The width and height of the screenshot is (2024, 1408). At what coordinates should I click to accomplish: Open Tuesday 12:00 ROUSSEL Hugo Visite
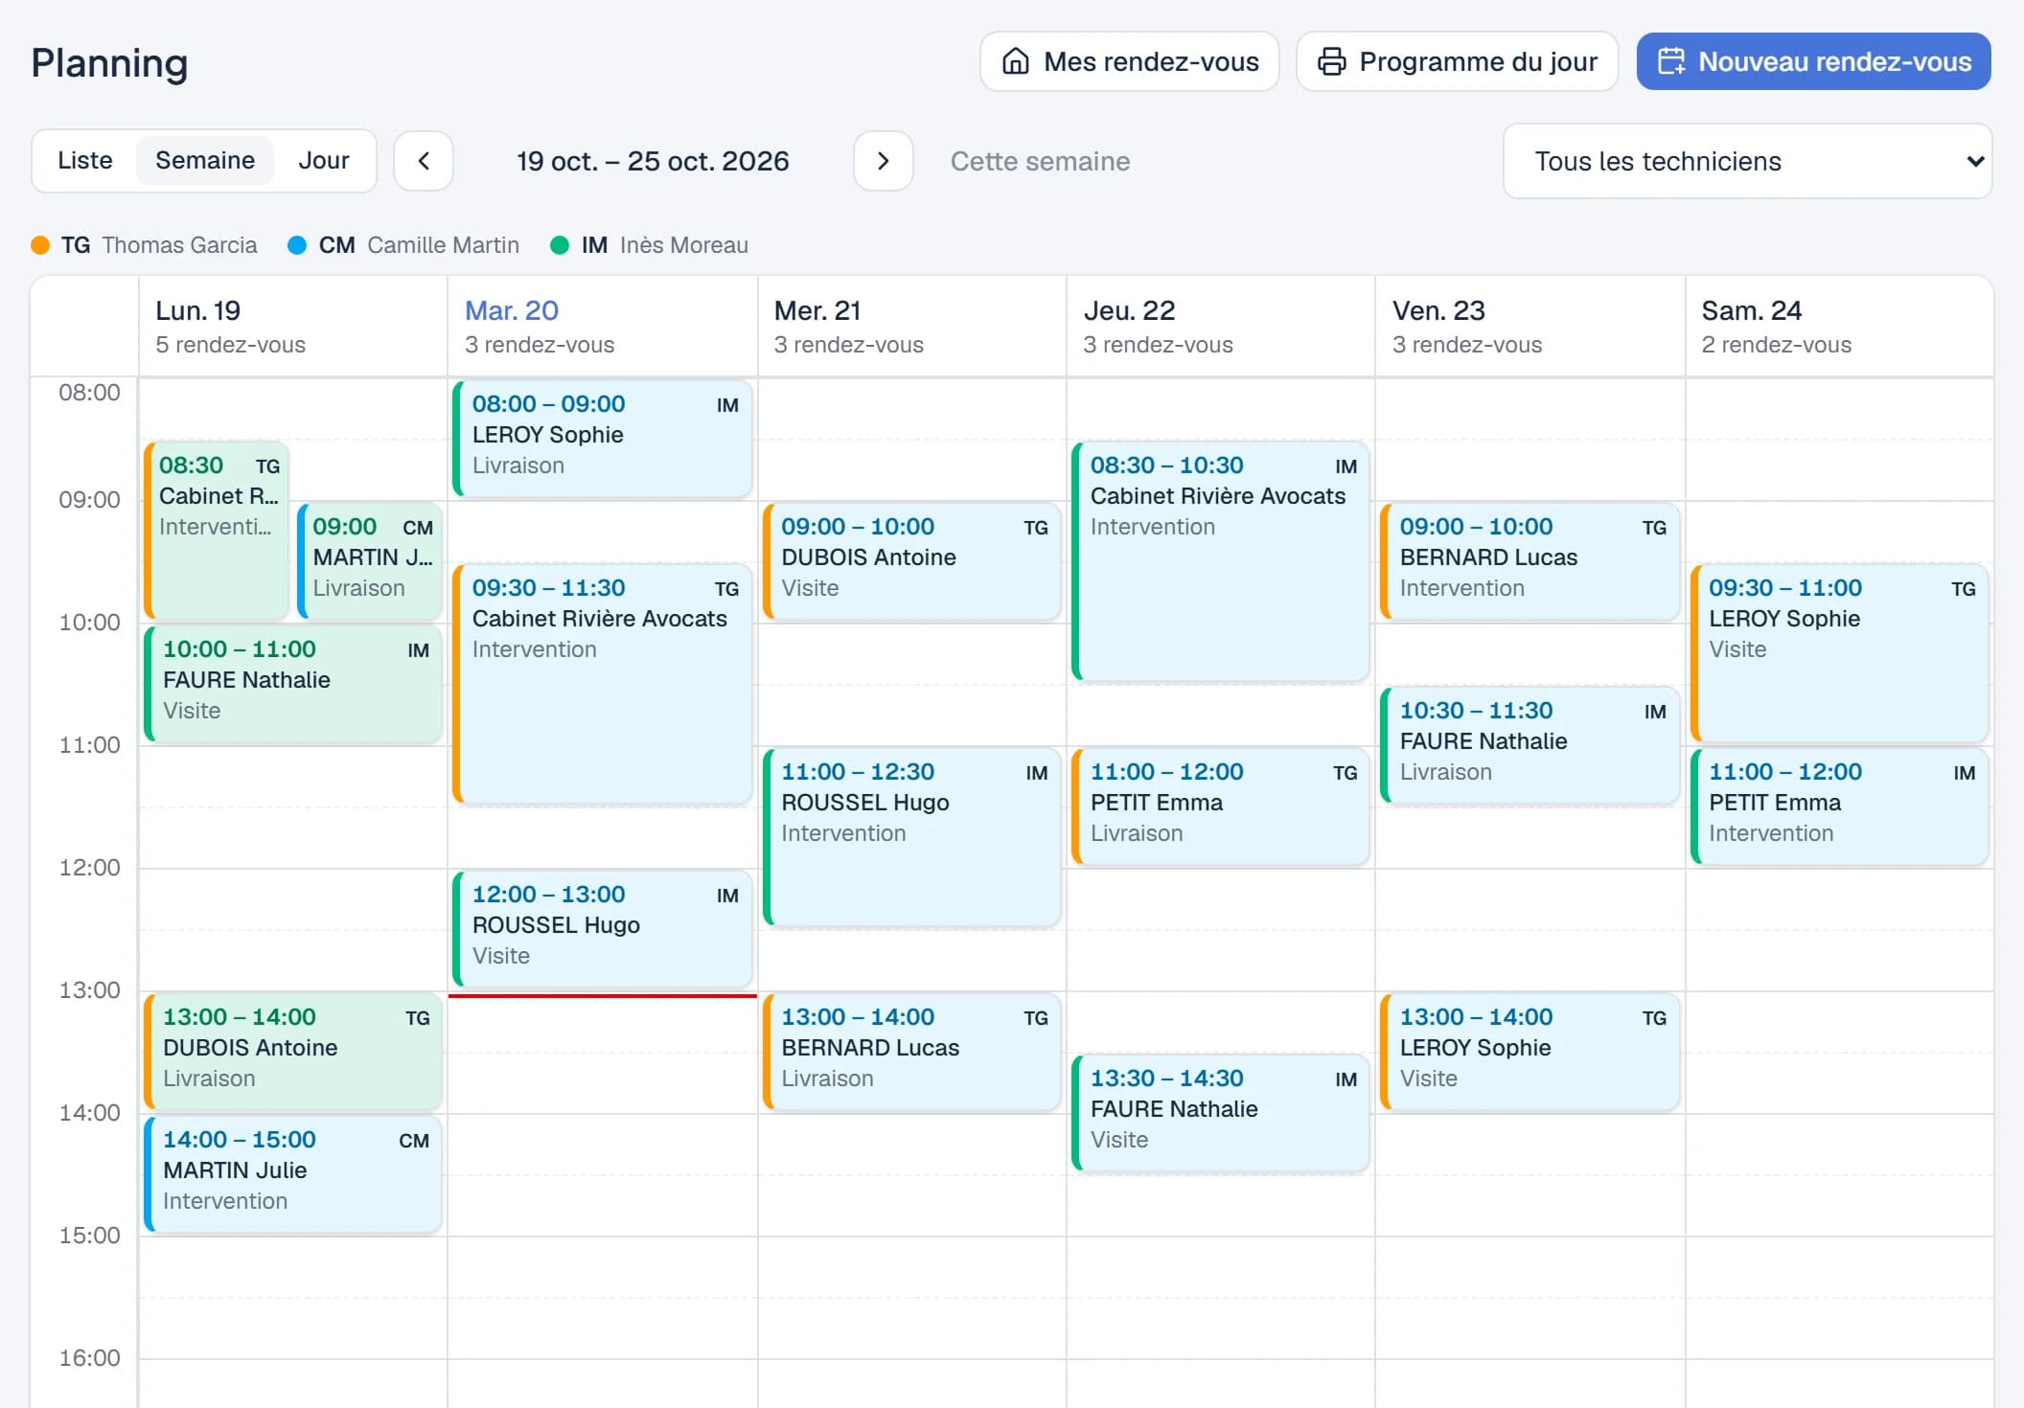tap(603, 929)
